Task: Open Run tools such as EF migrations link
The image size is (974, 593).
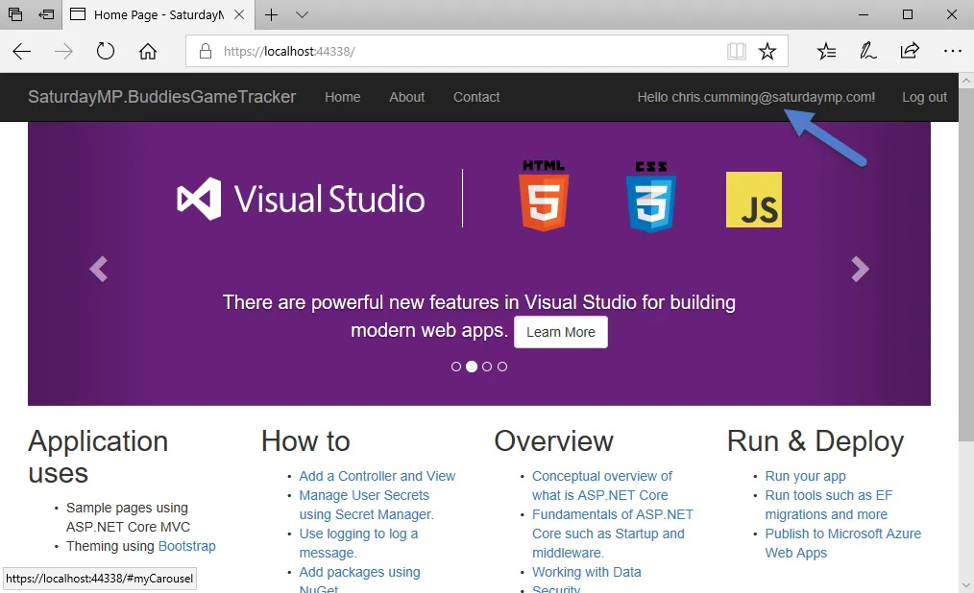Action: [829, 505]
